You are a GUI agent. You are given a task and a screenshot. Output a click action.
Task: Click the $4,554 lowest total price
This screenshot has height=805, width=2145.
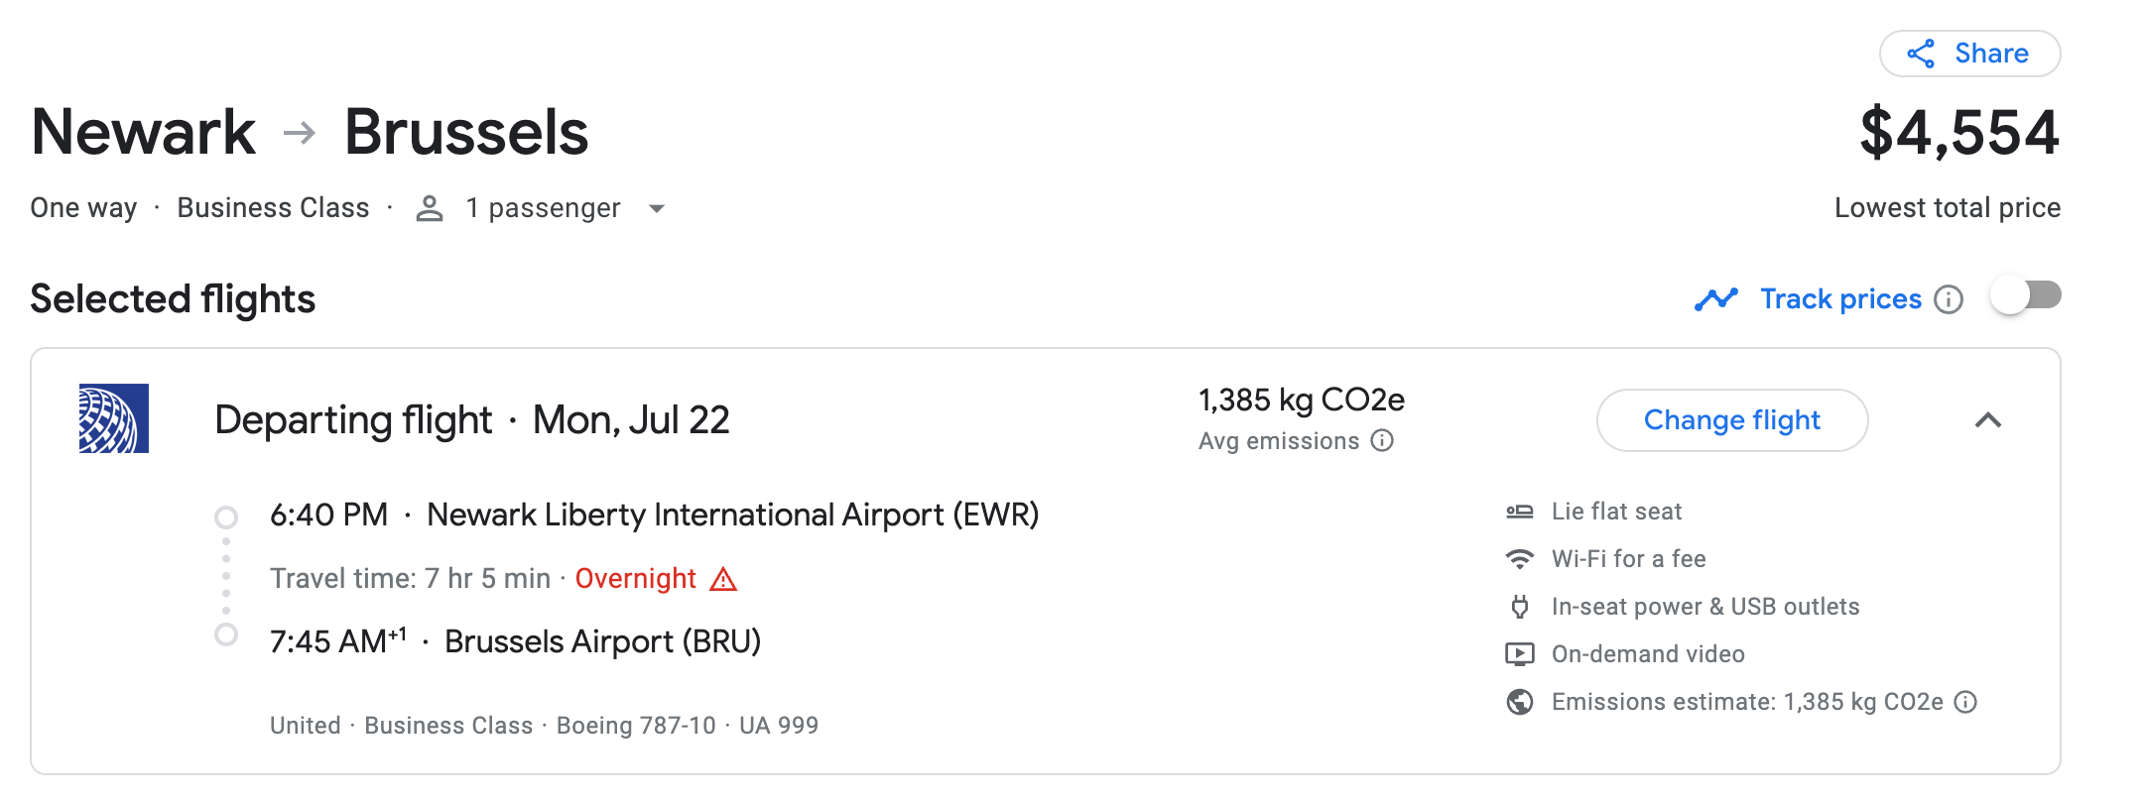1959,133
